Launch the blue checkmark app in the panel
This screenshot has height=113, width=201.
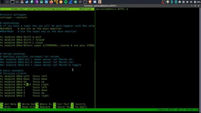pyautogui.click(x=27, y=2)
